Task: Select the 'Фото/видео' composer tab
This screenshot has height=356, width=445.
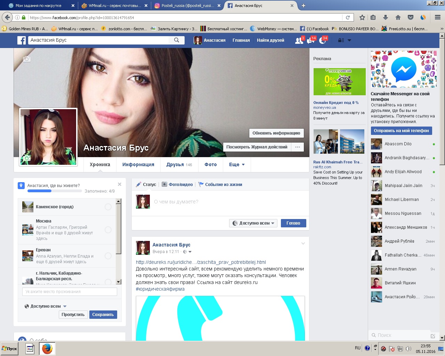Action: point(177,185)
